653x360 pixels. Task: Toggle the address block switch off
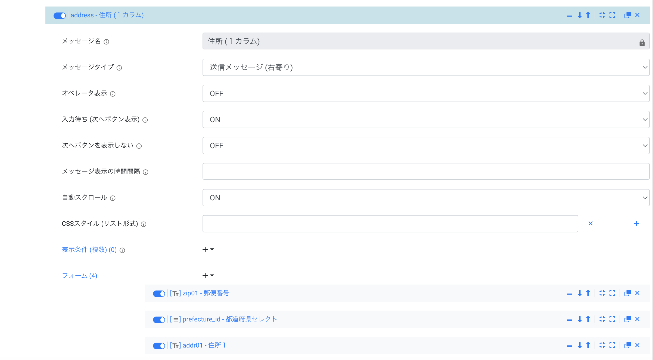click(60, 16)
